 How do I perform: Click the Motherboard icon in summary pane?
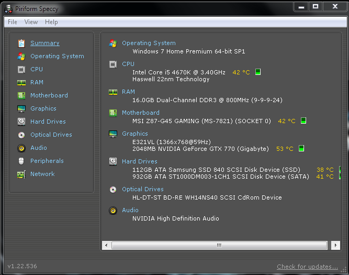pos(113,113)
